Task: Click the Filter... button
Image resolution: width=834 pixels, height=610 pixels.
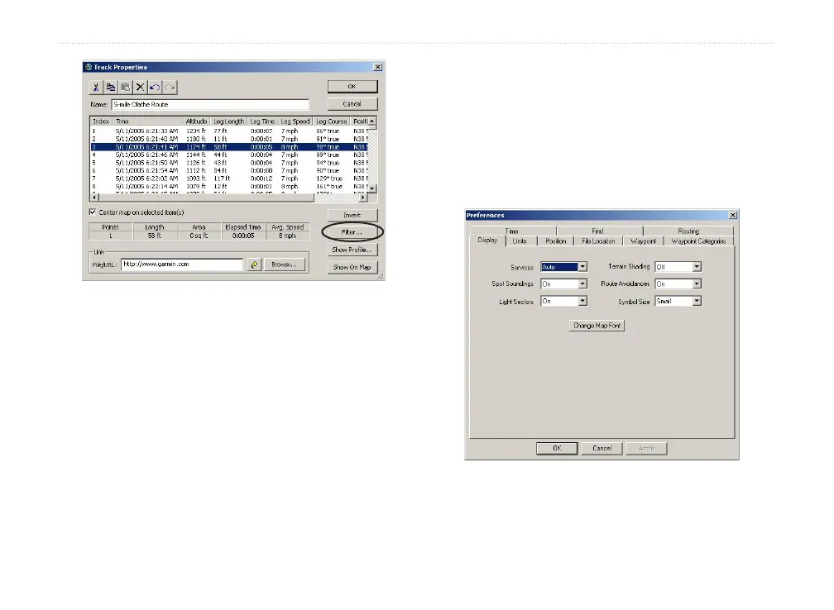Action: point(352,233)
